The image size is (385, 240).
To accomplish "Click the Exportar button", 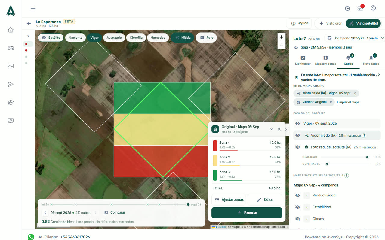I will (x=247, y=213).
